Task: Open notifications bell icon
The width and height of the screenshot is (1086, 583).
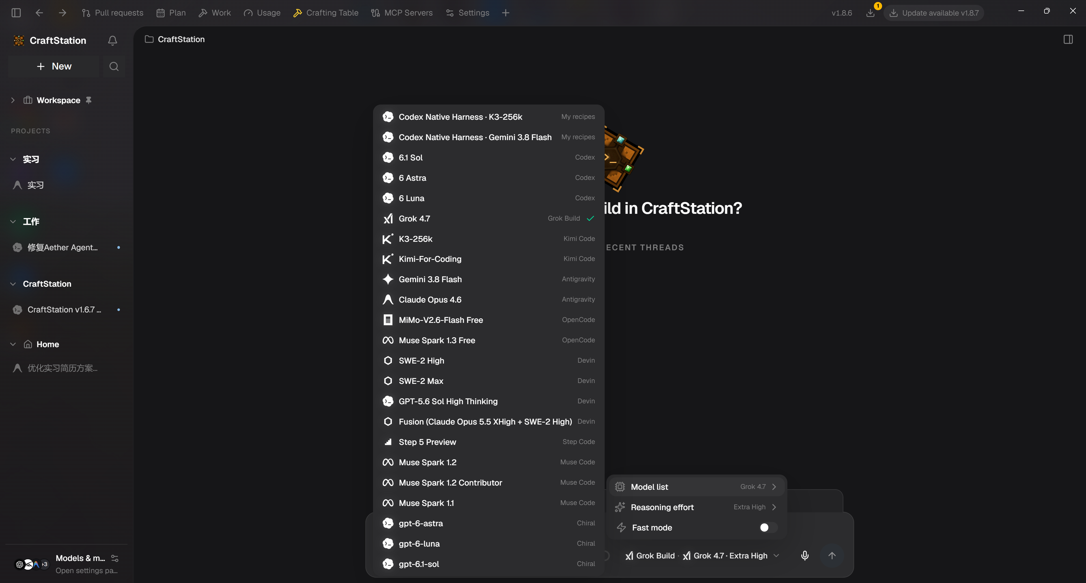Action: point(113,40)
